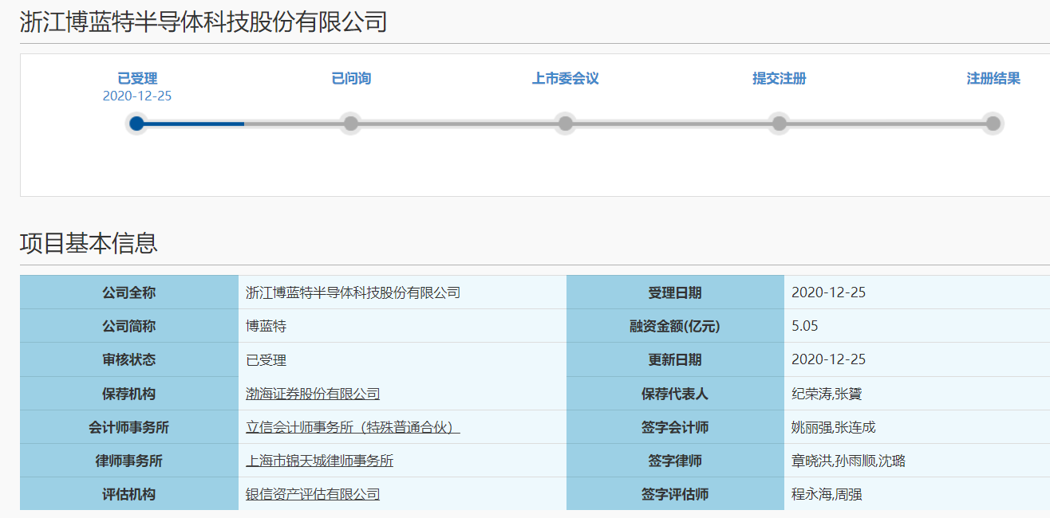1050x518 pixels.
Task: Click the 已受理 status value in table
Action: click(266, 360)
